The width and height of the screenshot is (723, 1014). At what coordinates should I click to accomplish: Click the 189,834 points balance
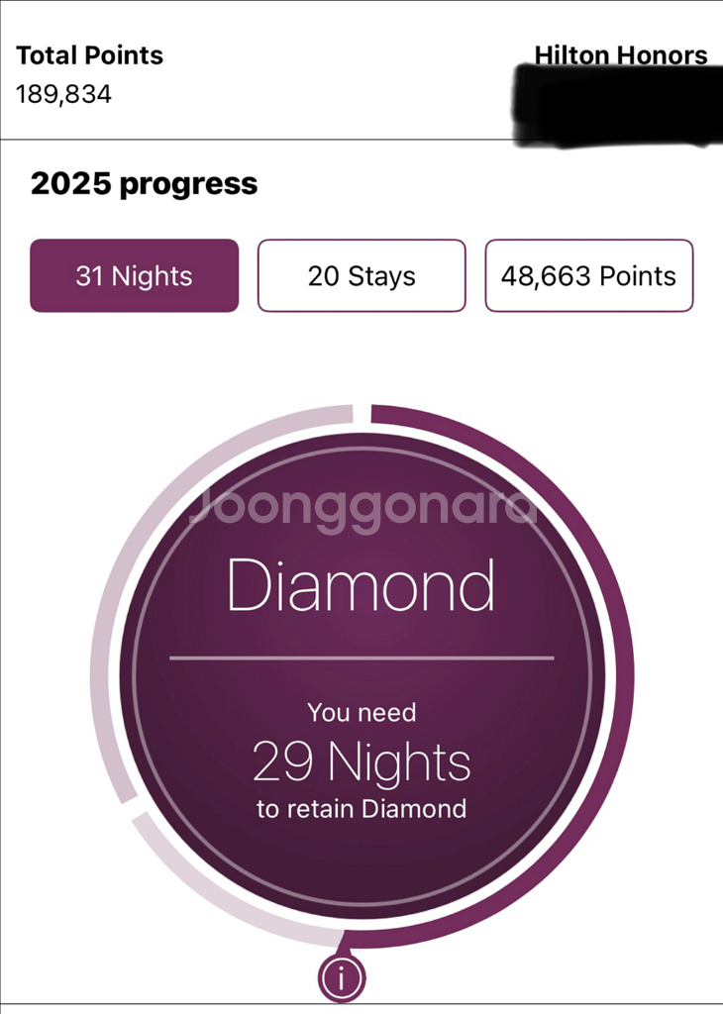tap(63, 94)
